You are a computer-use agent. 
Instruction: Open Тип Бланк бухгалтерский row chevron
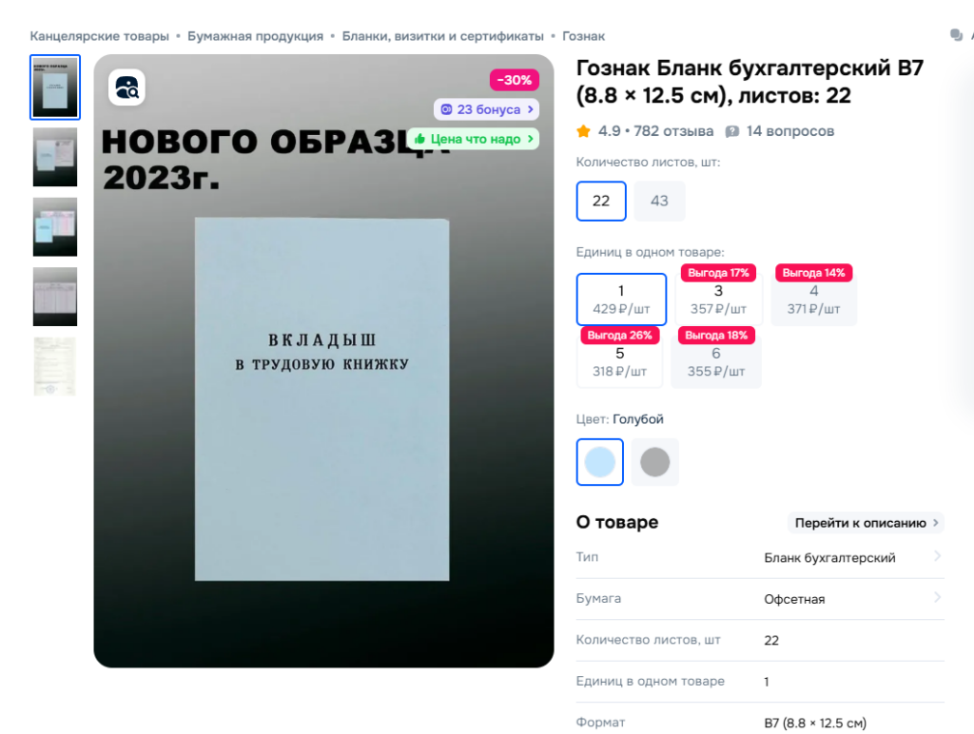click(937, 556)
